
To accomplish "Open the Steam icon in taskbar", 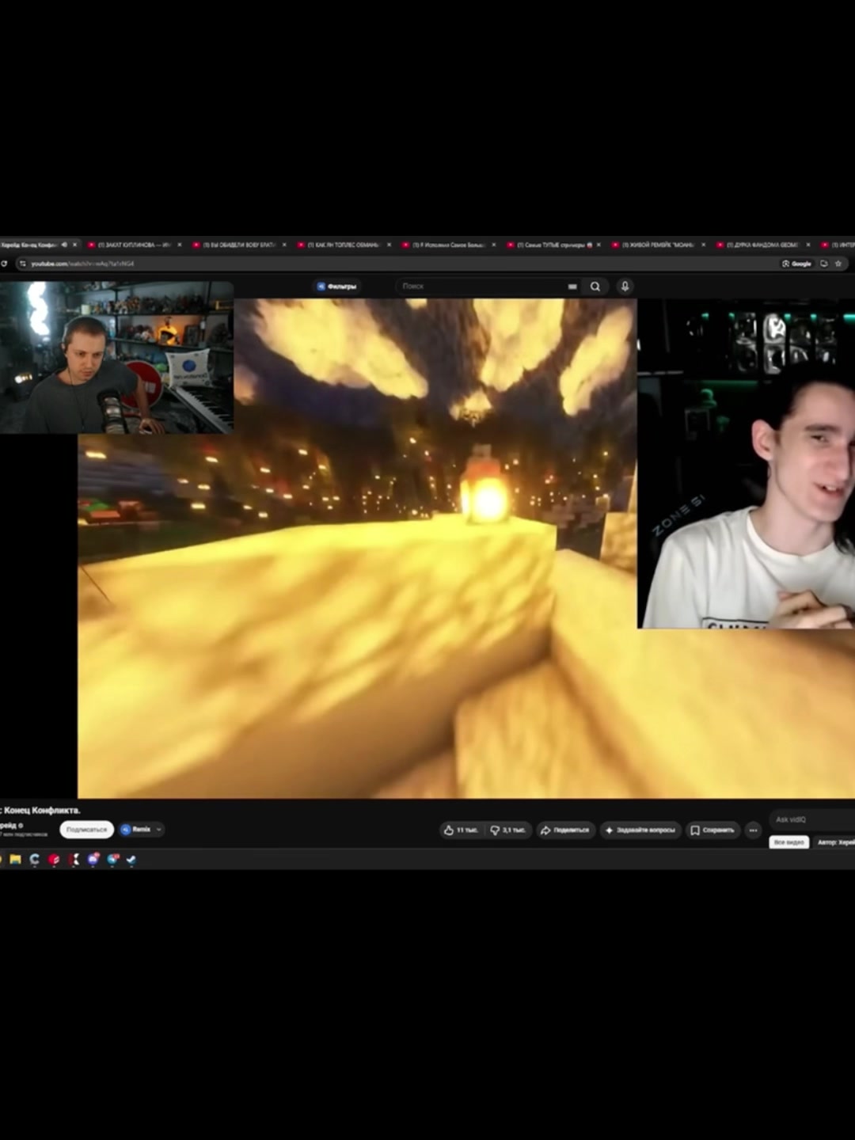I will click(x=131, y=859).
